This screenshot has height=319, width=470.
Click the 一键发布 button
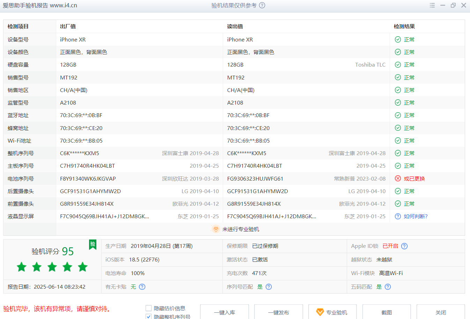click(279, 312)
